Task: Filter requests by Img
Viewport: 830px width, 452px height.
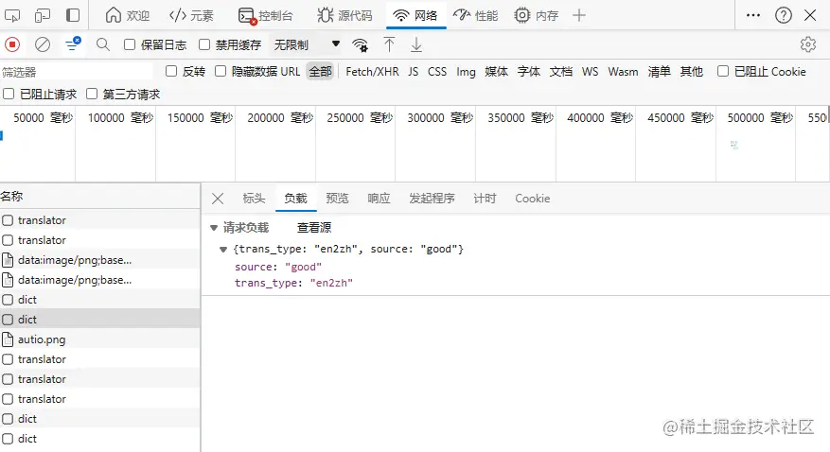Action: point(466,71)
